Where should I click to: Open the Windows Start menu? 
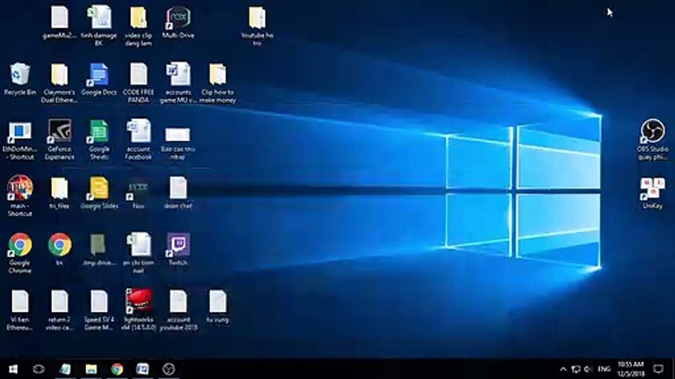pyautogui.click(x=13, y=369)
